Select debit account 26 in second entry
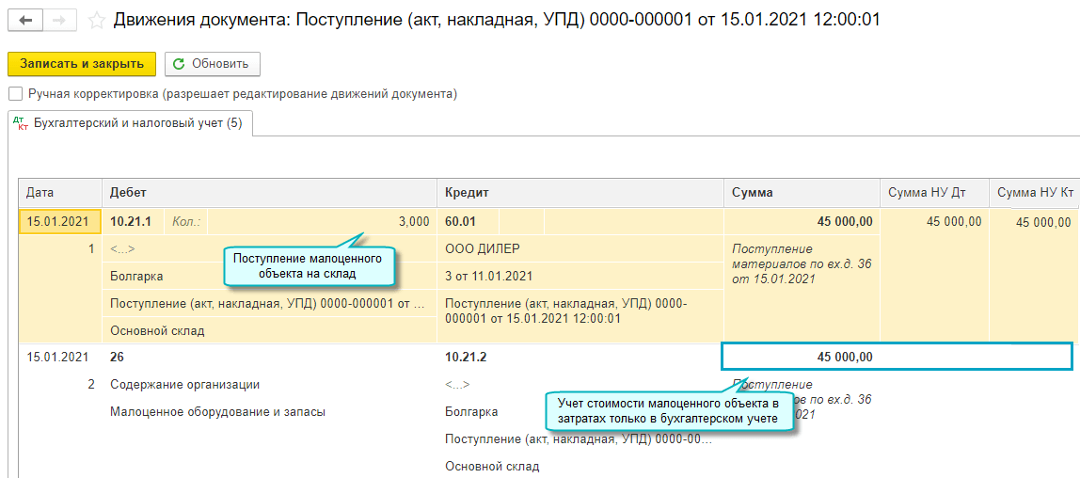Viewport: 1080px width, 478px height. (118, 358)
